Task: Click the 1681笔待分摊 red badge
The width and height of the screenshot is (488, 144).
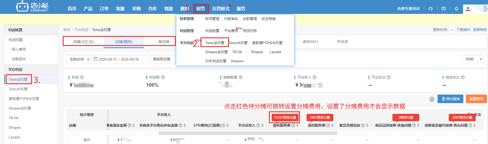Action: (x=320, y=117)
